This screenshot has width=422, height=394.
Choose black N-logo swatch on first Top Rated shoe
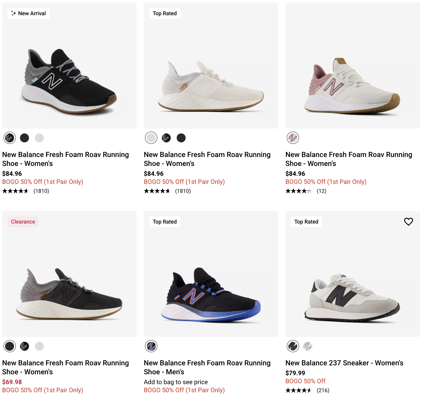coord(166,138)
